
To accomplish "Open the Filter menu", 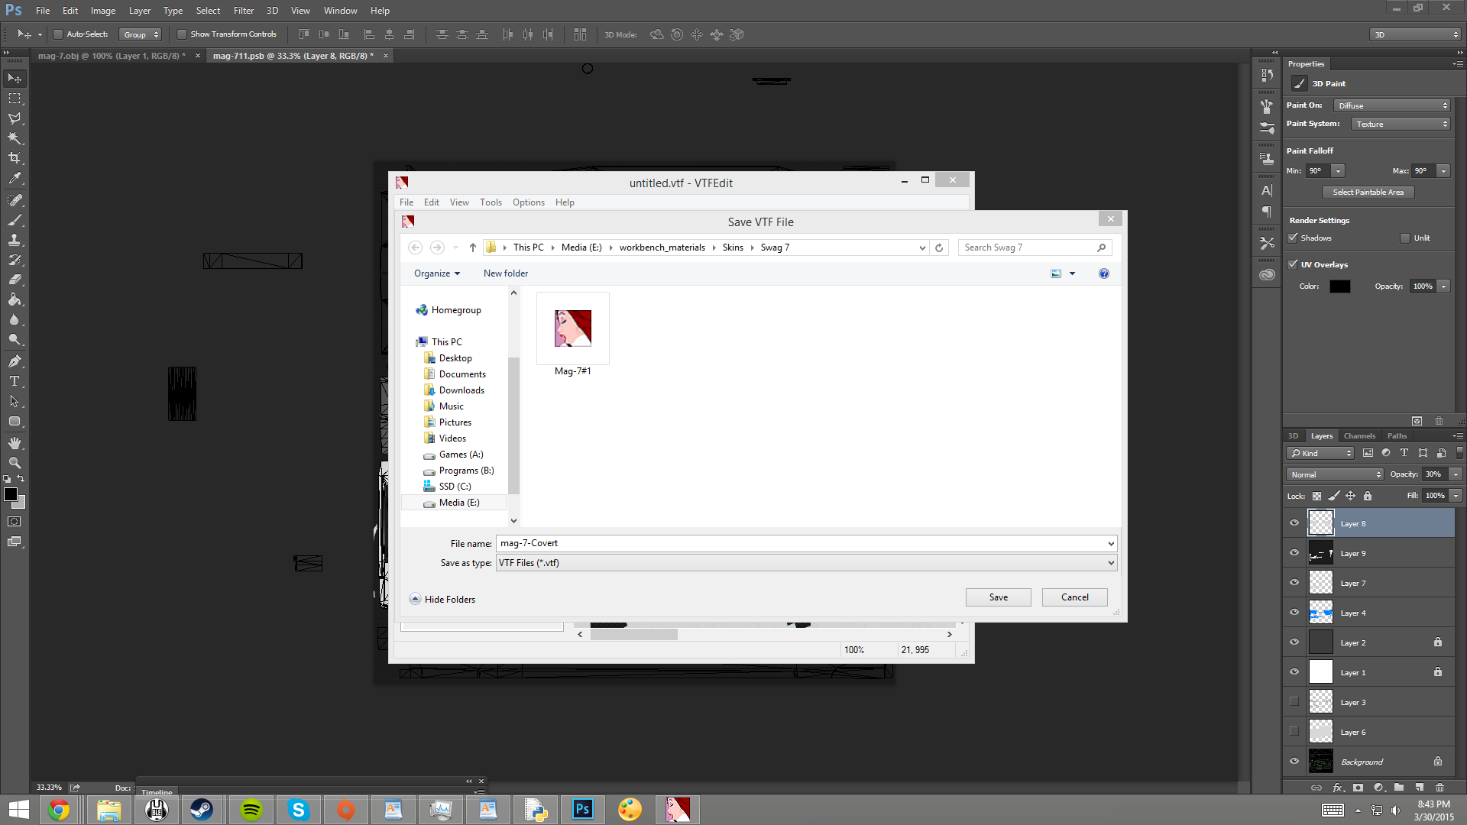I will (243, 11).
